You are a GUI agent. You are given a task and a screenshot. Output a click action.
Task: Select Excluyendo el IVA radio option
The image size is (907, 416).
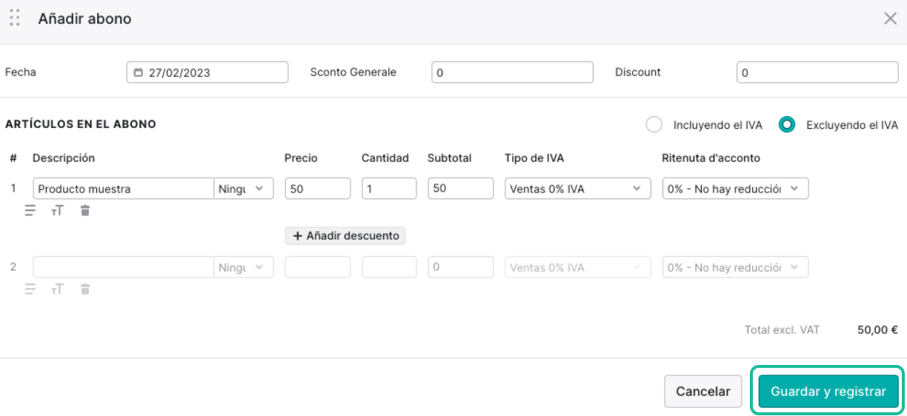(787, 124)
